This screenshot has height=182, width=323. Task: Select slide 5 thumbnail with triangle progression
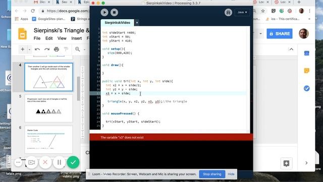coord(48,108)
